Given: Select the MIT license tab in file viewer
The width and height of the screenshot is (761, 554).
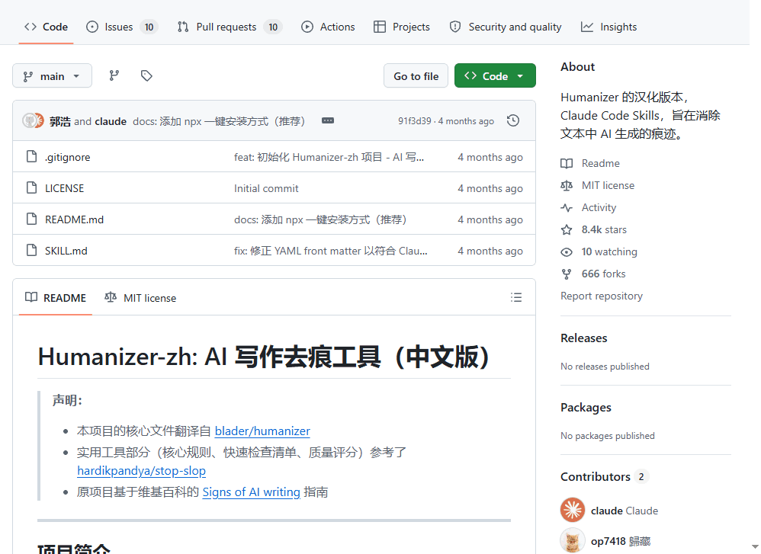Looking at the screenshot, I should (141, 298).
